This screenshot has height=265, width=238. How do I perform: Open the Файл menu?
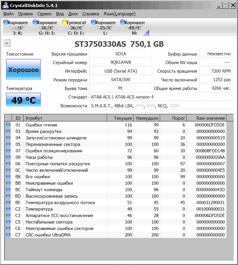pyautogui.click(x=9, y=14)
